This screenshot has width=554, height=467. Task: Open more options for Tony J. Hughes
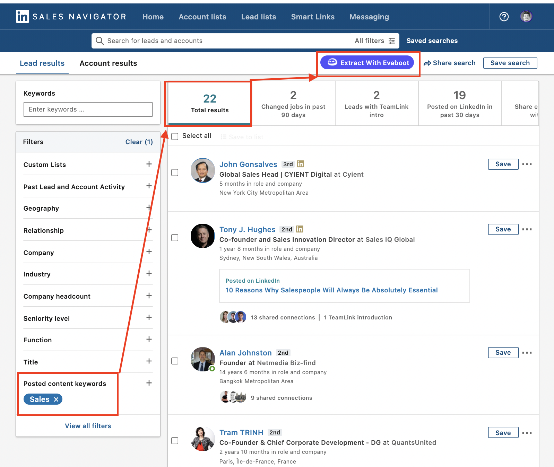pos(527,229)
